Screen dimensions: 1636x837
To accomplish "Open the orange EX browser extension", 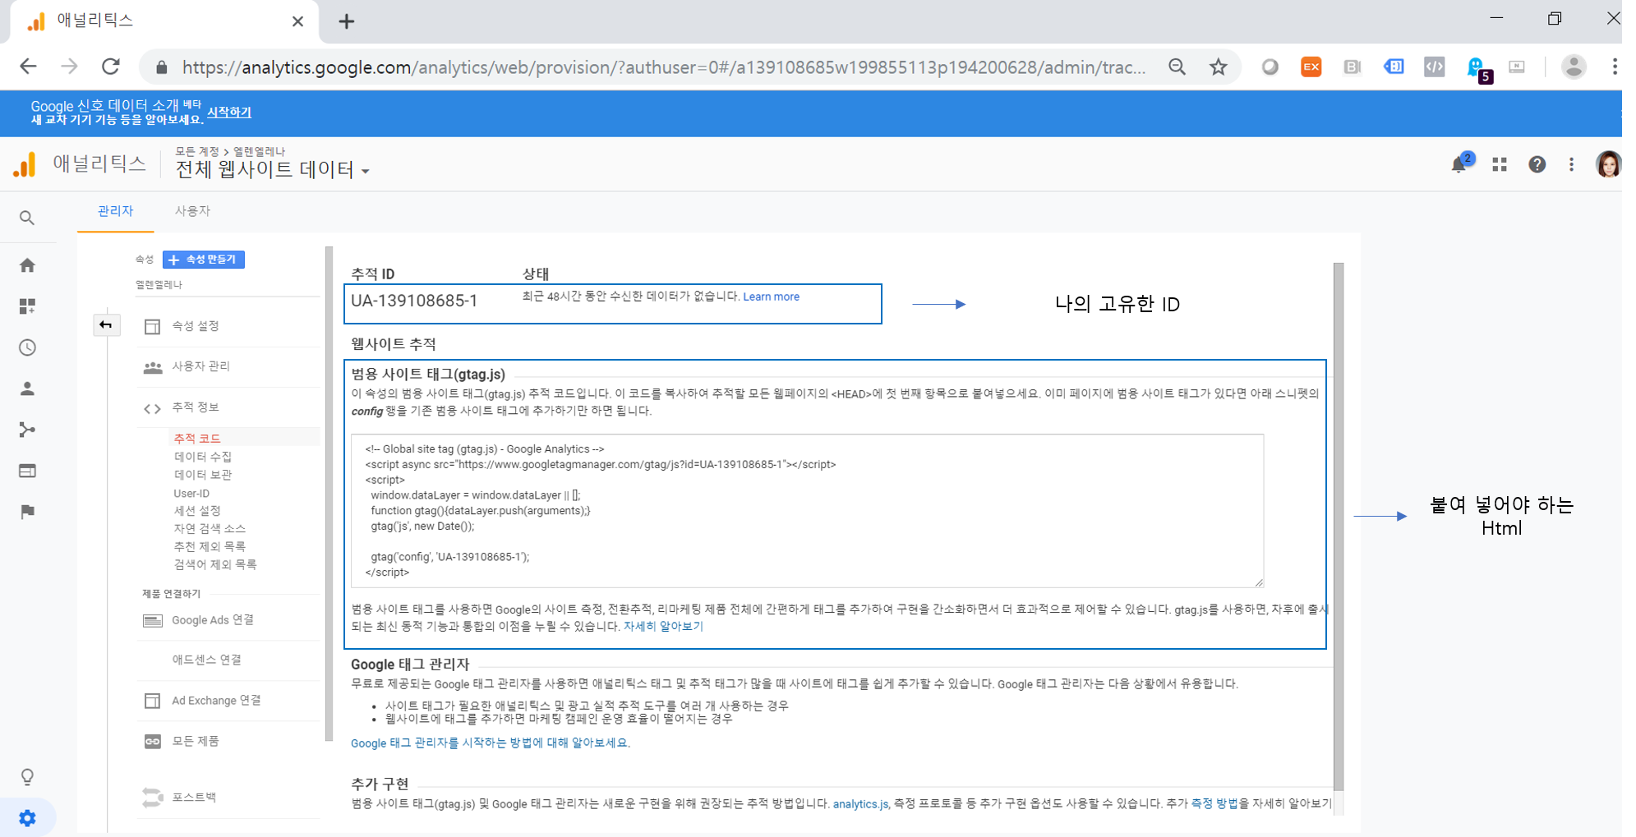I will [x=1311, y=67].
